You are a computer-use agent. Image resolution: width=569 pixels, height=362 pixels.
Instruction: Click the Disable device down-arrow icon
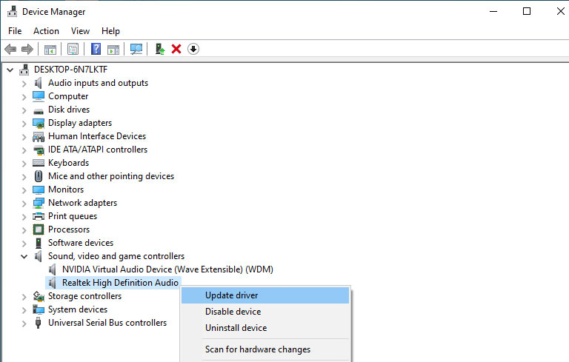pos(193,49)
